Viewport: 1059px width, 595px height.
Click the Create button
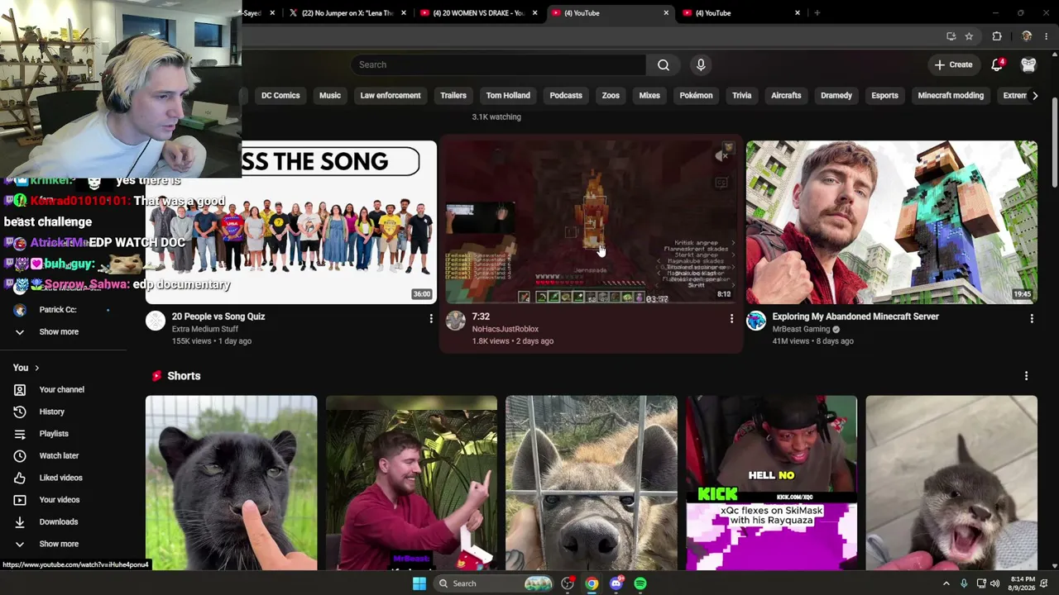(954, 64)
